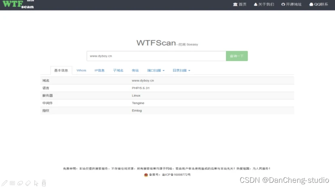Open the 子域名 subdomain tab

118,71
